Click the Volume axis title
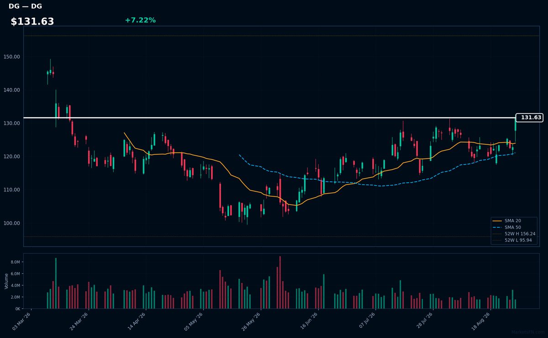This screenshot has height=338, width=548. coord(6,281)
